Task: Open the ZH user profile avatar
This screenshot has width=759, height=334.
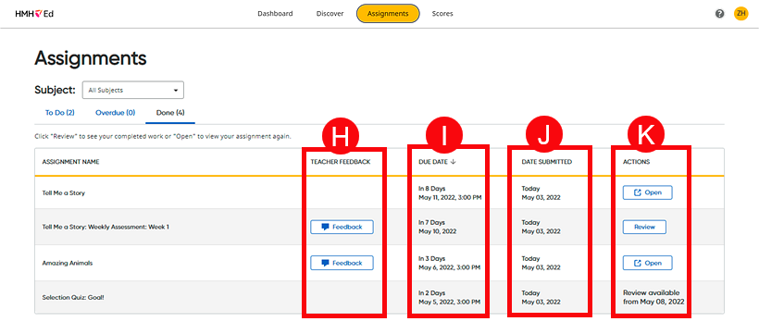Action: tap(740, 14)
